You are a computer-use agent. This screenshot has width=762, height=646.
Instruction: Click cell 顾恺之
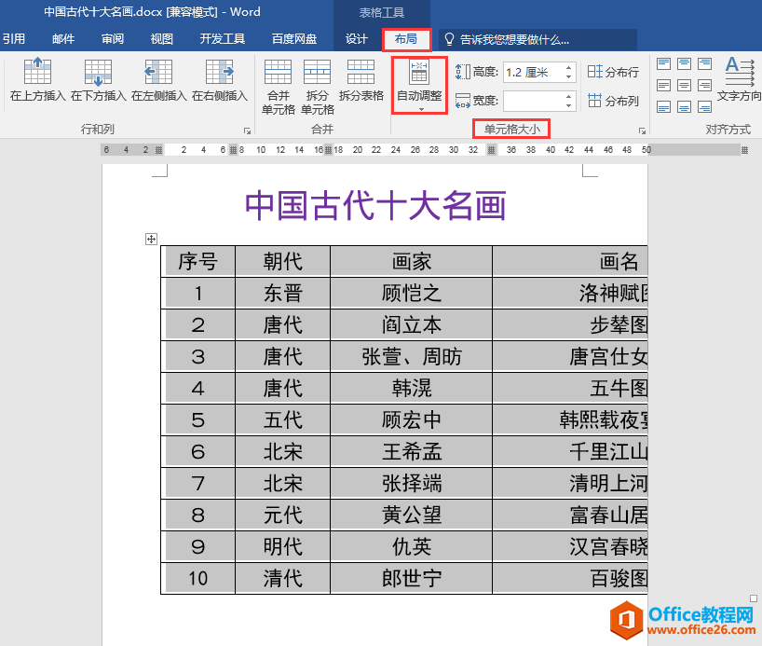tap(412, 294)
